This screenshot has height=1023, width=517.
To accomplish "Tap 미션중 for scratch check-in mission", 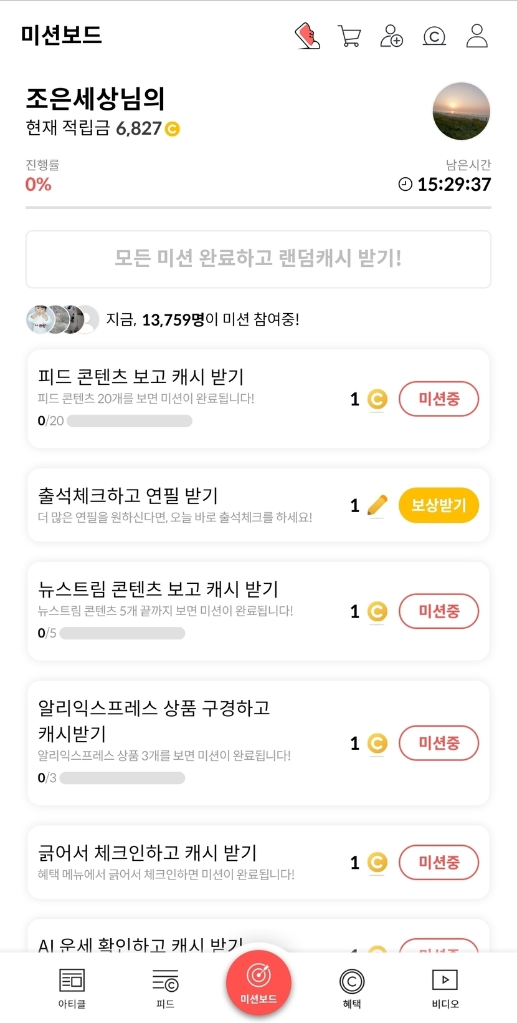I will [x=439, y=863].
